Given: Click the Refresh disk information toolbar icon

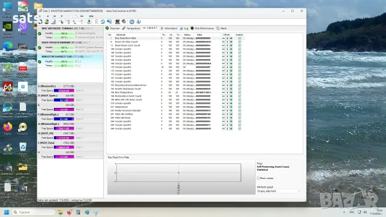Looking at the screenshot, I should tap(40, 22).
